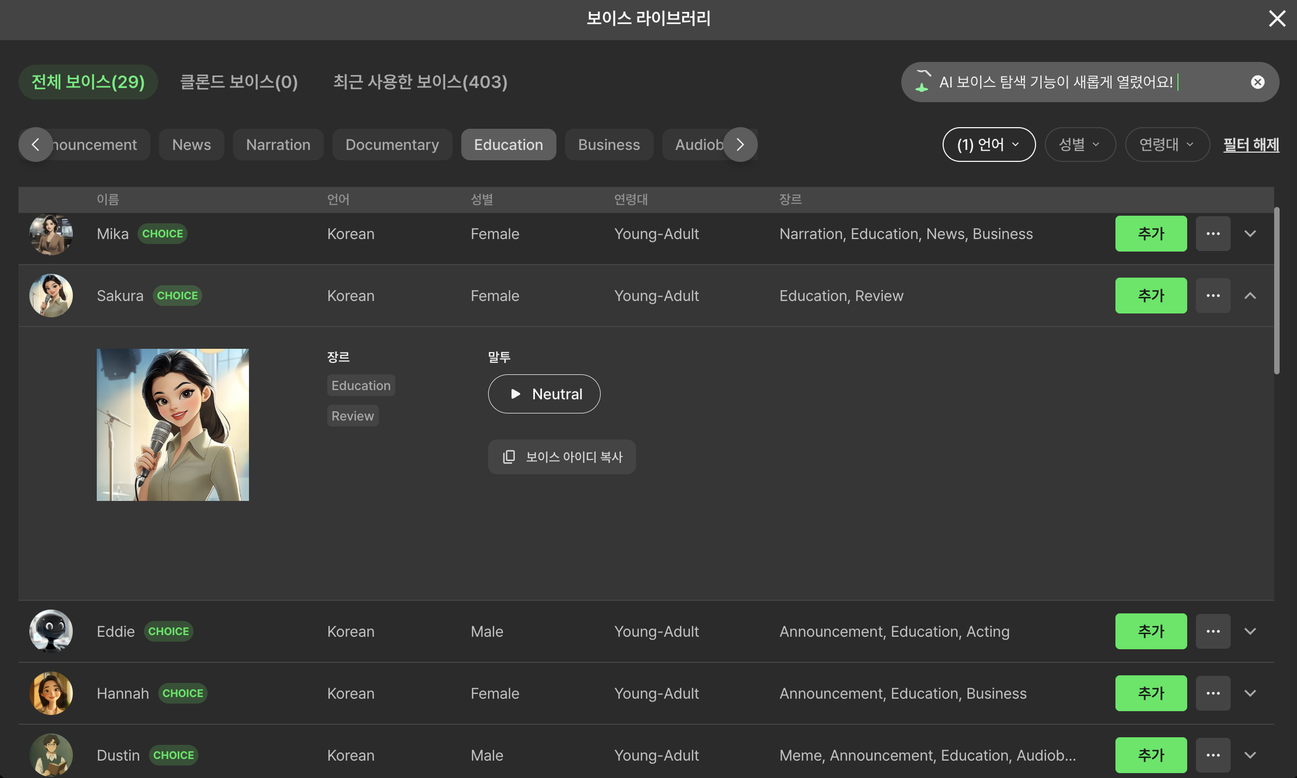Play the Neutral voice sample
The height and width of the screenshot is (778, 1297).
coord(544,394)
